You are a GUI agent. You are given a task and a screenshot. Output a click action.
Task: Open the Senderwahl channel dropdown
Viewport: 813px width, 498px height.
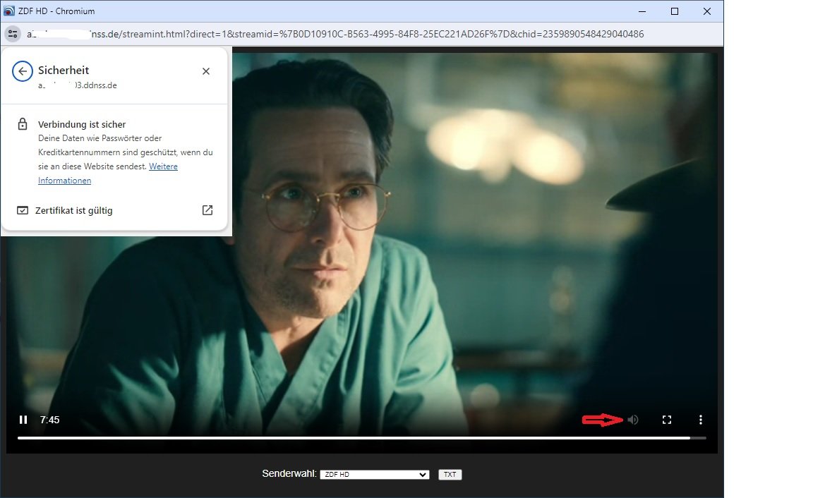coord(374,475)
